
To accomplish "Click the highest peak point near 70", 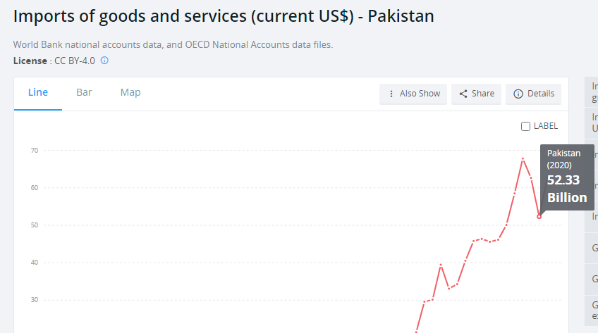I will [523, 158].
